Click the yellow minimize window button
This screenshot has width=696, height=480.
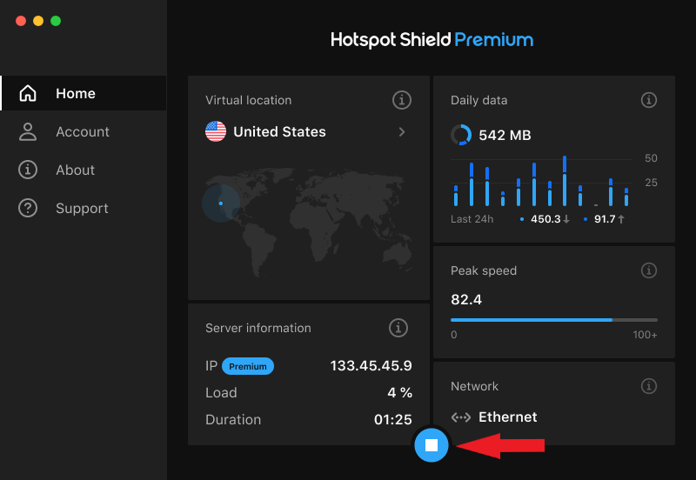pos(38,21)
